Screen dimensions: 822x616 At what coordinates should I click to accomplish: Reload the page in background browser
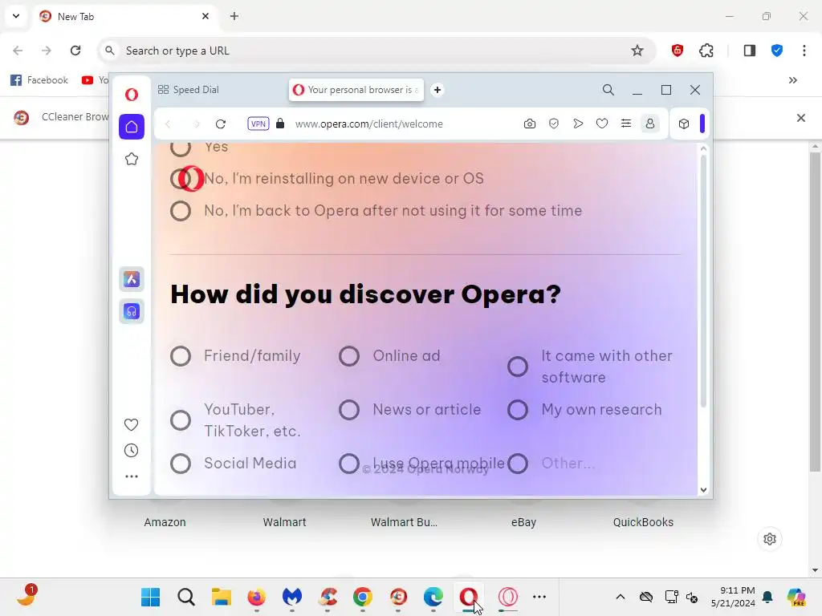coord(75,51)
